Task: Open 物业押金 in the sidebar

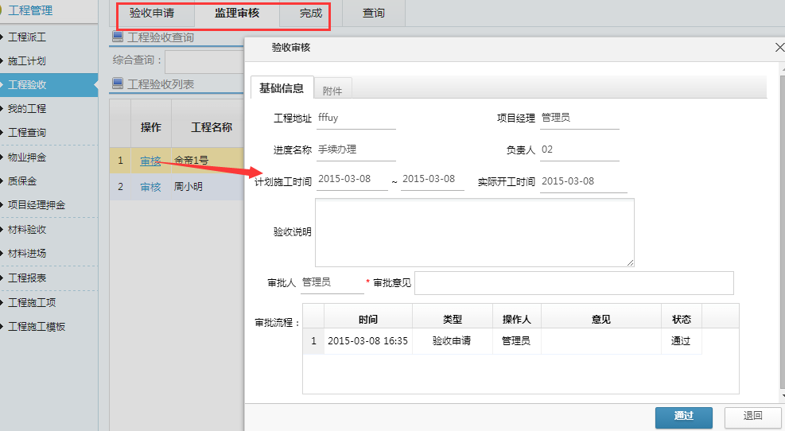Action: [27, 157]
